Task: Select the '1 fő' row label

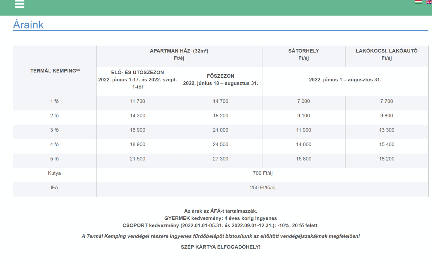Action: (x=54, y=101)
